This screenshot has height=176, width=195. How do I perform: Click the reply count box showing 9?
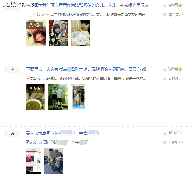point(13,69)
